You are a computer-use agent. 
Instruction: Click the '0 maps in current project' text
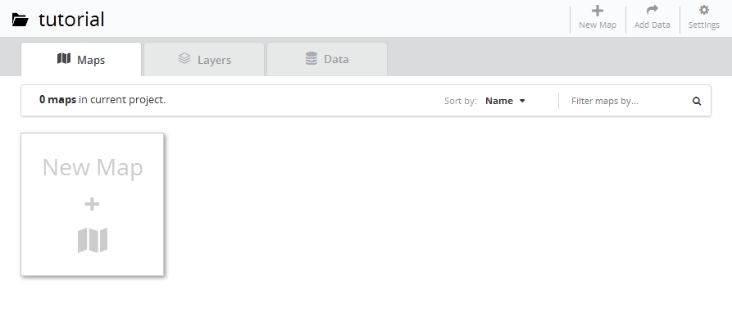(x=102, y=100)
